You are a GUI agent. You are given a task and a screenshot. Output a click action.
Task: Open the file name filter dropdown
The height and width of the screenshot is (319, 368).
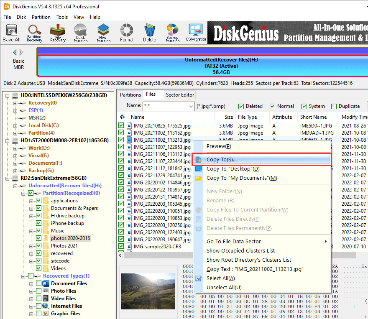point(191,106)
